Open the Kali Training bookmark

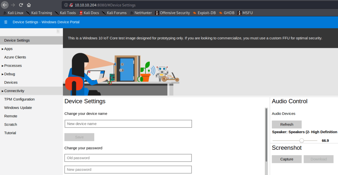pos(39,13)
